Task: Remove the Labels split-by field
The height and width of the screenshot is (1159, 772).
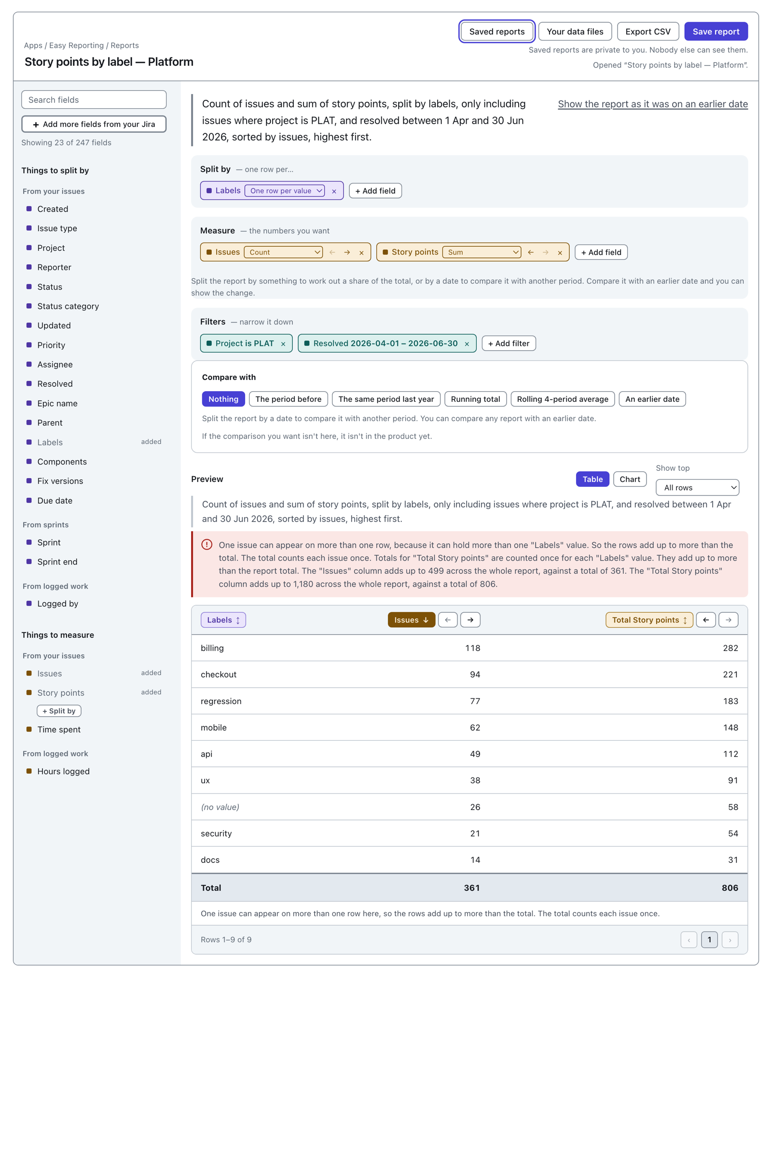Action: [334, 191]
